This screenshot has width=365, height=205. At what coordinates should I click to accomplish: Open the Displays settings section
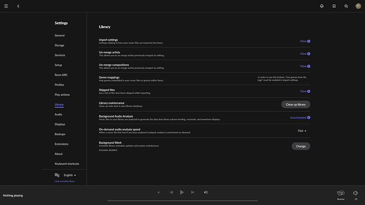[x=60, y=124]
